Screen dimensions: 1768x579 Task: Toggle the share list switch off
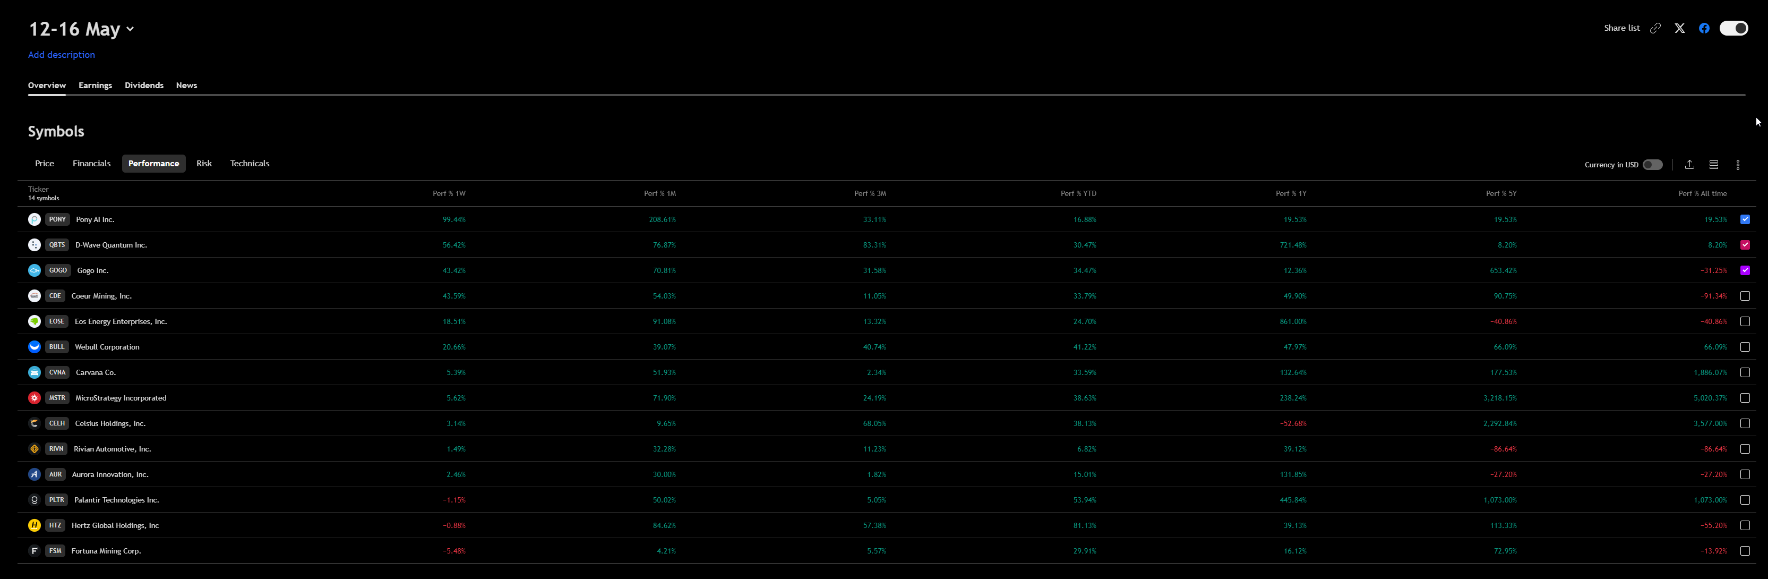[x=1733, y=28]
